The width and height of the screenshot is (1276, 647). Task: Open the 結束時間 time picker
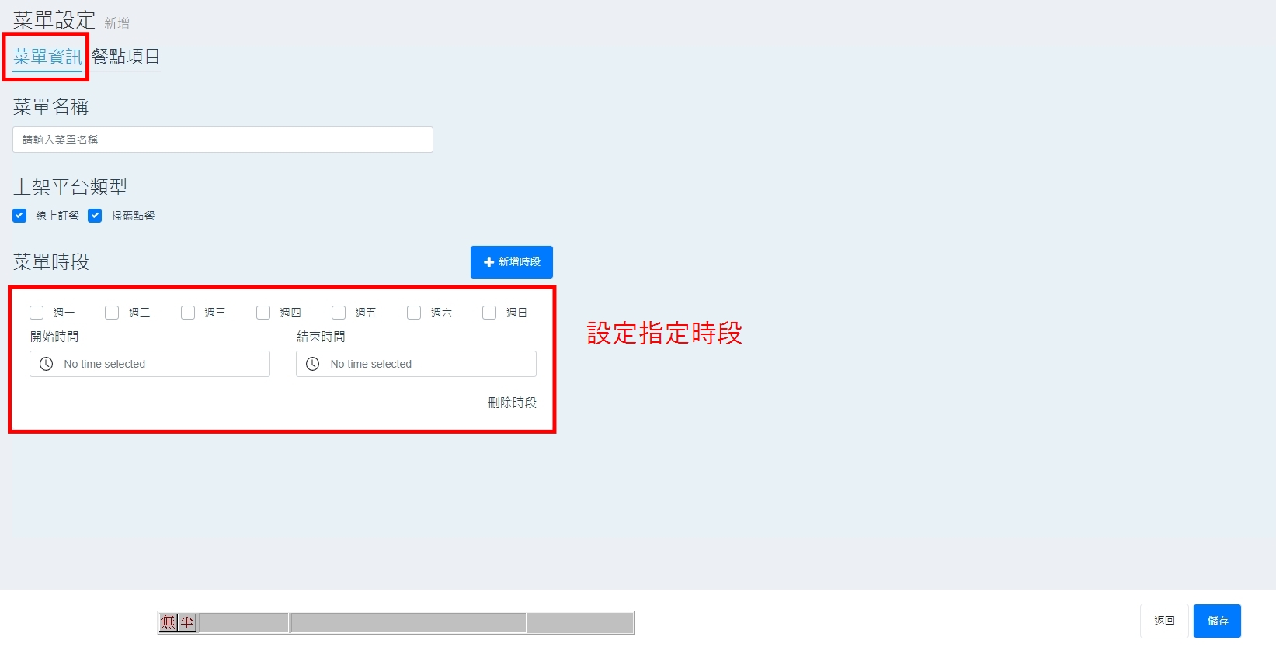pyautogui.click(x=416, y=364)
